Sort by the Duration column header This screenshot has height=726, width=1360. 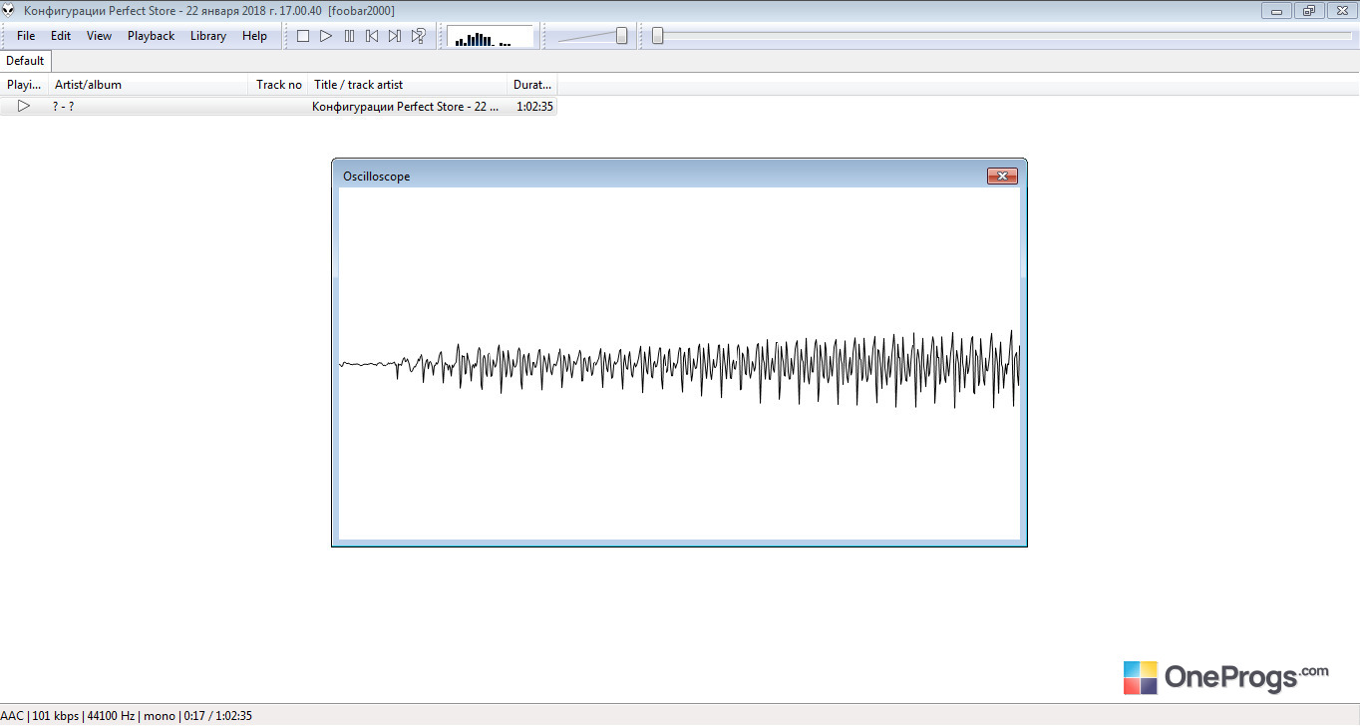(532, 85)
